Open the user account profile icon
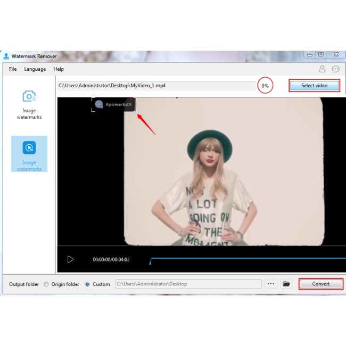Image resolution: width=346 pixels, height=346 pixels. 322,69
